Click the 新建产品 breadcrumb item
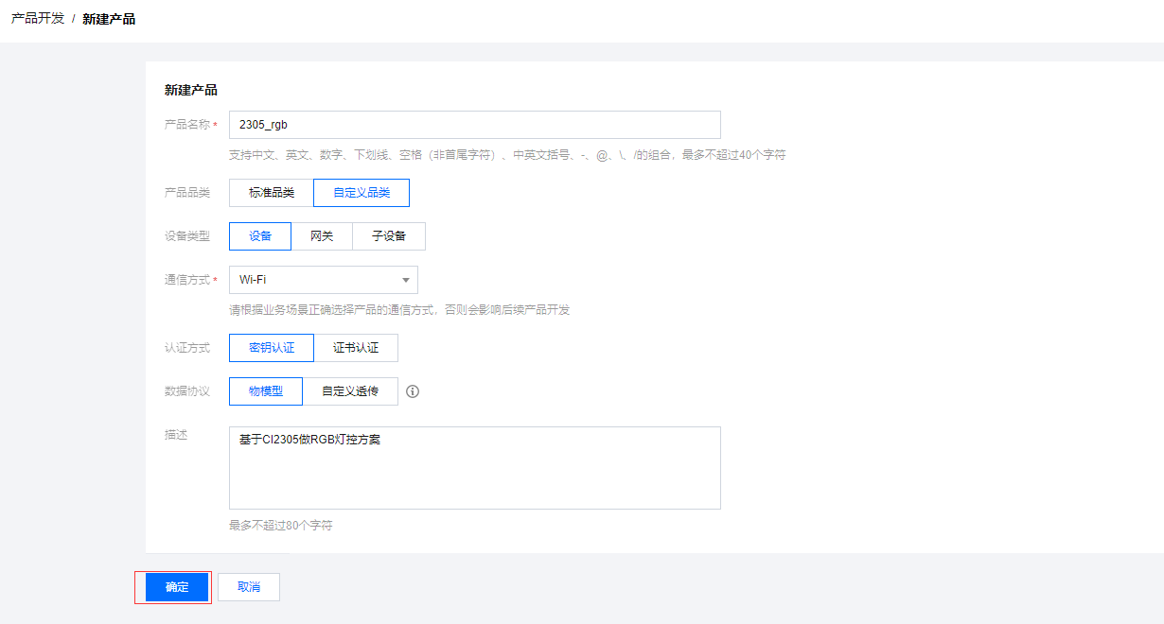The image size is (1164, 624). [109, 19]
